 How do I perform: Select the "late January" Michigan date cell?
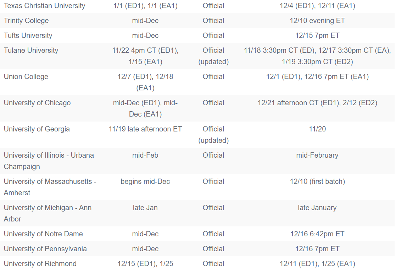pyautogui.click(x=317, y=208)
